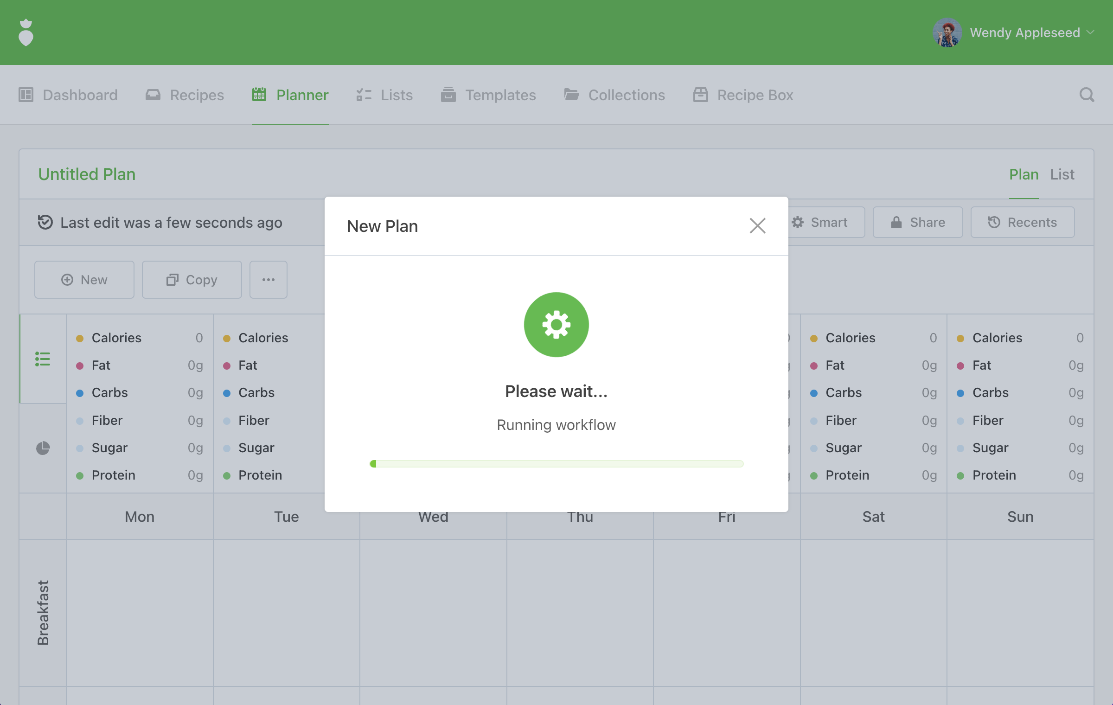The height and width of the screenshot is (705, 1113).
Task: Switch to the List view tab
Action: point(1062,174)
